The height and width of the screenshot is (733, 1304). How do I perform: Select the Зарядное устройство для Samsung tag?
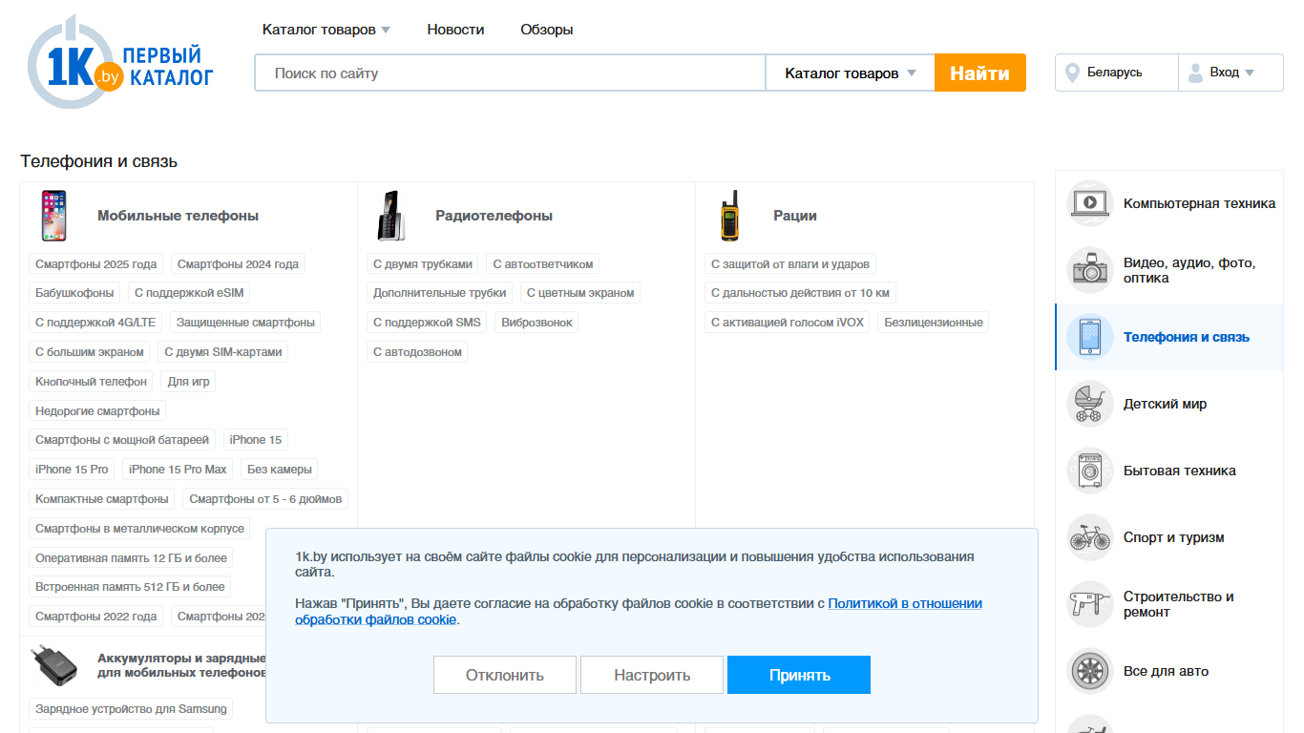pos(131,709)
